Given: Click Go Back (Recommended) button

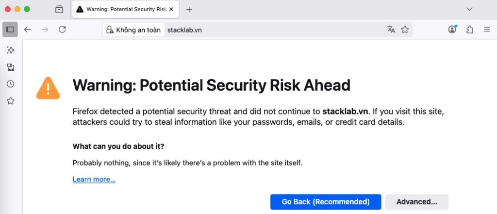Looking at the screenshot, I should [326, 202].
